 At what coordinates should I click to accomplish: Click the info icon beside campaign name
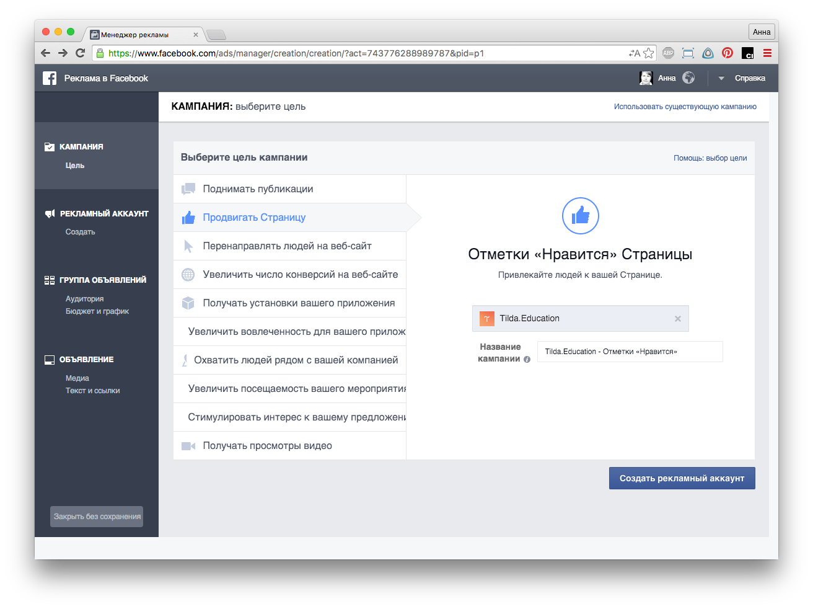527,360
